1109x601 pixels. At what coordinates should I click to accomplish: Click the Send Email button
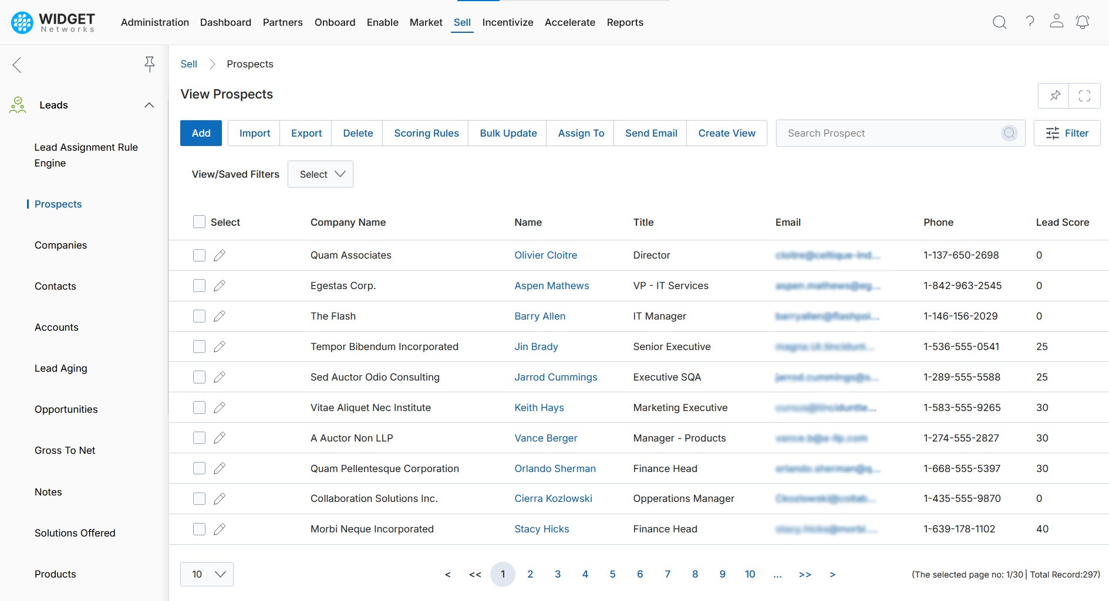pos(650,133)
